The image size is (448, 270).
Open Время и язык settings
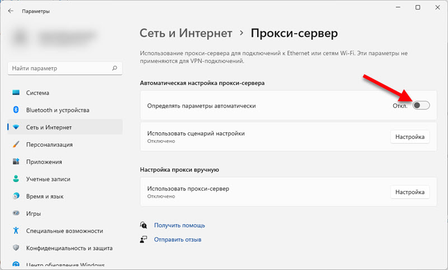click(45, 197)
